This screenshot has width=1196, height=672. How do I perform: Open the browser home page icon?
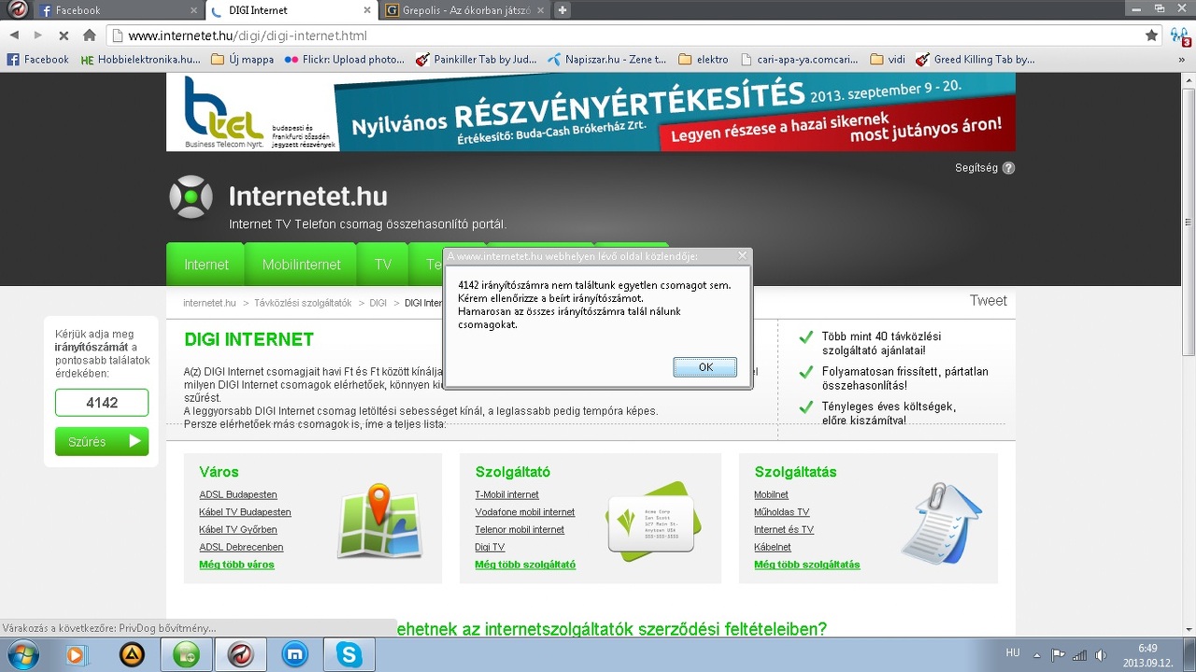coord(90,36)
